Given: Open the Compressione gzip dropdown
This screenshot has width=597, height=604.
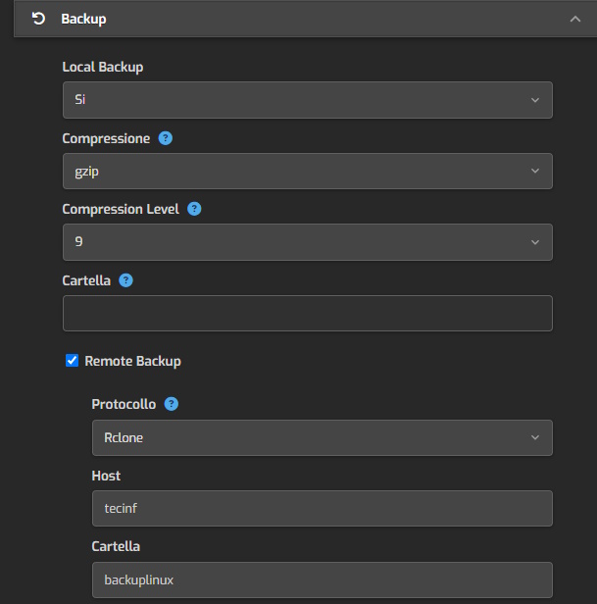Looking at the screenshot, I should pos(307,171).
